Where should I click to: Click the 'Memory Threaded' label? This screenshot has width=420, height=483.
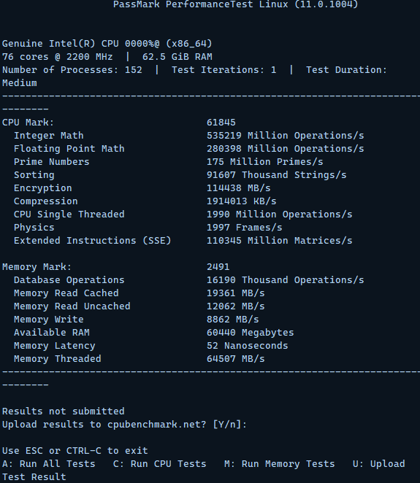pyautogui.click(x=58, y=359)
